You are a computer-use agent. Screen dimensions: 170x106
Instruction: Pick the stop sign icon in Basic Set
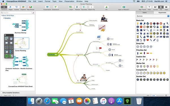click(141, 27)
